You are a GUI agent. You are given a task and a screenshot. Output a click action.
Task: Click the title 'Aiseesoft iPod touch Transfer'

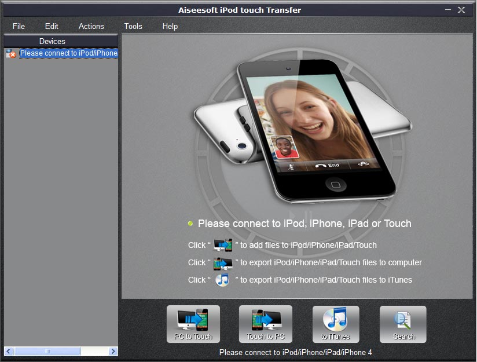(240, 10)
